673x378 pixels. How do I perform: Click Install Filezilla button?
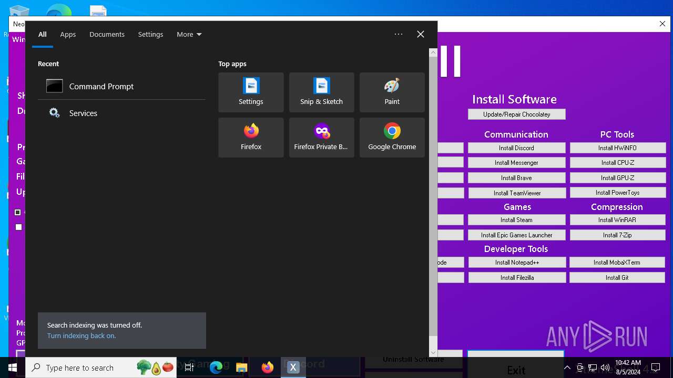point(516,278)
